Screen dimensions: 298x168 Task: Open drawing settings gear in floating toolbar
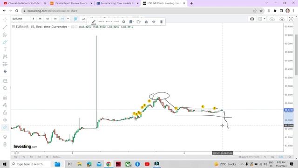(x=124, y=22)
